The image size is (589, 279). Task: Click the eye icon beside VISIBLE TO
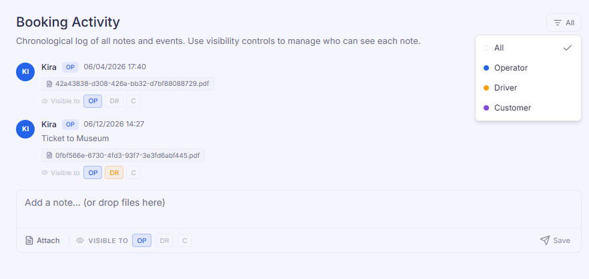click(x=80, y=240)
